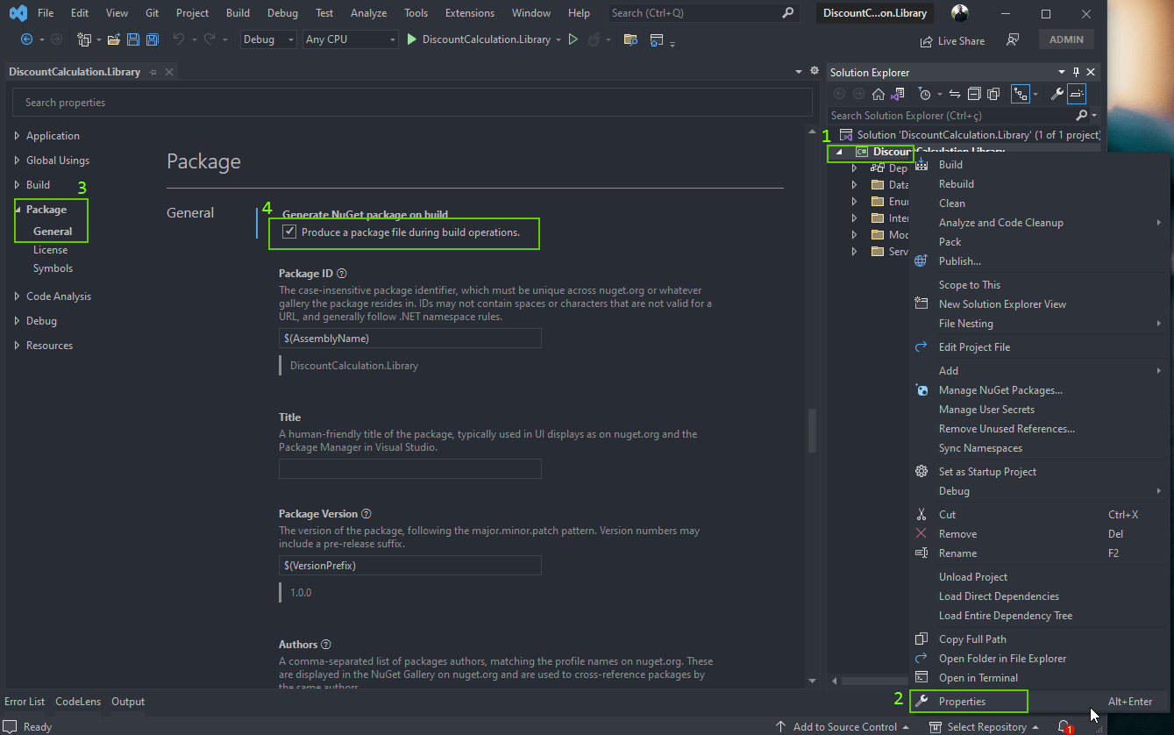Click the Navigate Backward arrow icon in toolbar
1174x735 pixels.
coord(26,39)
